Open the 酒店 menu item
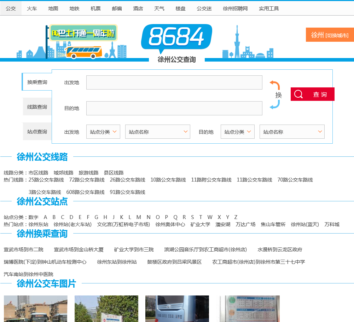 point(138,8)
